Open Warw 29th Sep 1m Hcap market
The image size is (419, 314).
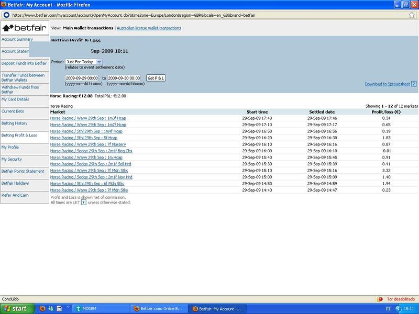[86, 158]
